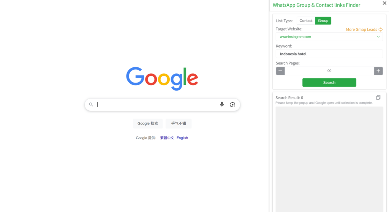
Task: Click the Target Website: label
Action: pyautogui.click(x=289, y=29)
